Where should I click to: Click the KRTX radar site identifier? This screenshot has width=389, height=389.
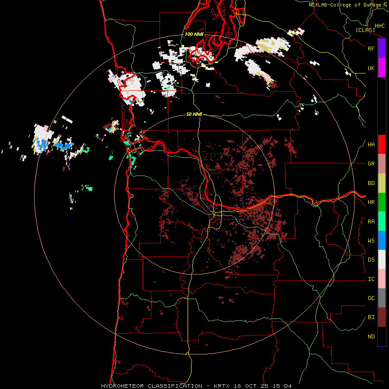pos(222,386)
